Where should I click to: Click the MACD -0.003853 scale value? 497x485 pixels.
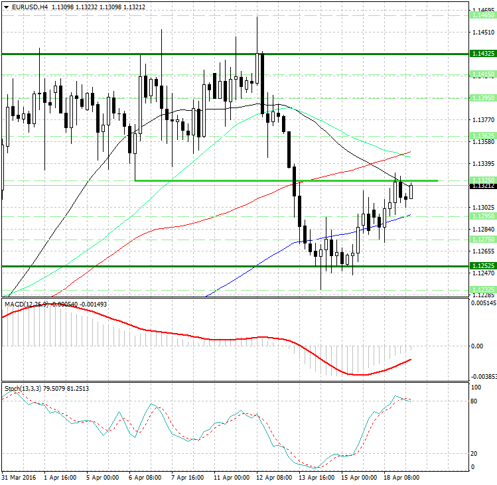[x=484, y=377]
